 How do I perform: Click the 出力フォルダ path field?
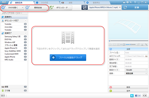135,56
